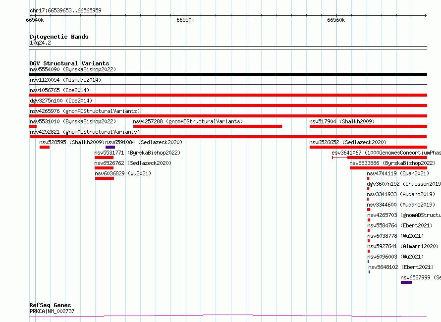Click the purple nsv6587999 bar
This screenshot has height=322, width=441.
pyautogui.click(x=406, y=282)
